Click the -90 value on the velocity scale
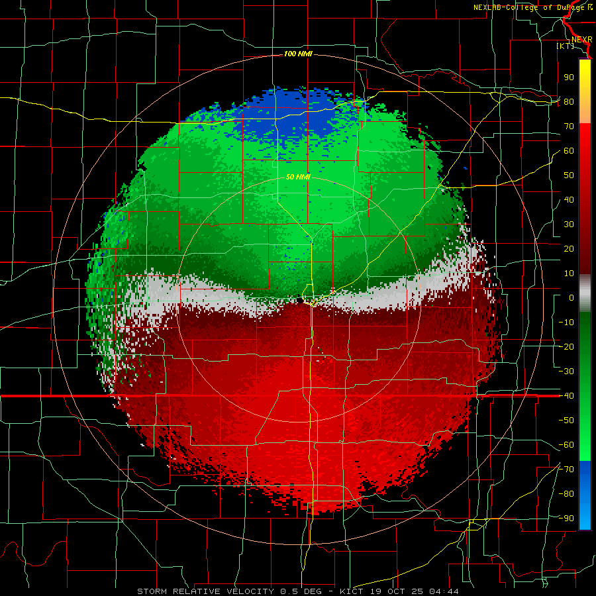This screenshot has width=596, height=596. pyautogui.click(x=566, y=519)
